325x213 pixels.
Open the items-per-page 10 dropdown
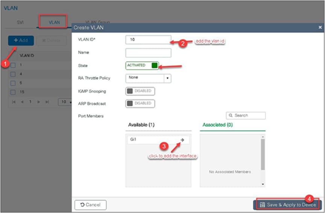pyautogui.click(x=65, y=102)
